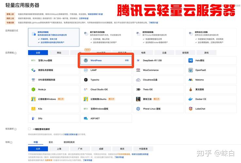Image resolution: width=241 pixels, height=163 pixels.
Task: Click the Cloudreve云盘 cloud icon
Action: [x=138, y=80]
